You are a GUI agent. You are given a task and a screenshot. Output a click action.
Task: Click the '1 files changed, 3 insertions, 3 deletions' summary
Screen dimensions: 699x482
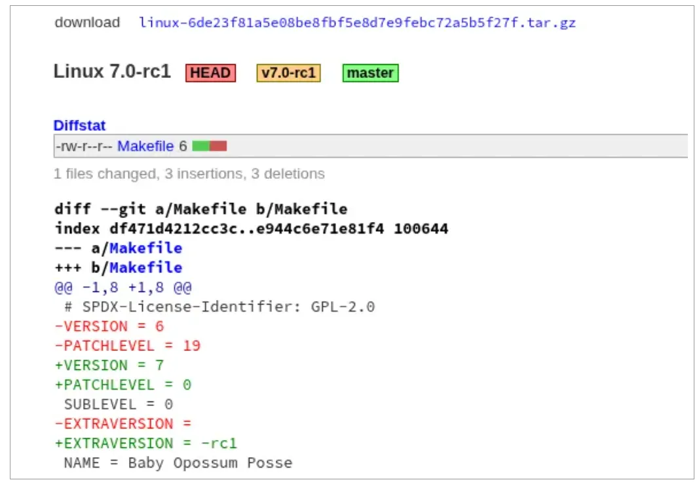[189, 174]
